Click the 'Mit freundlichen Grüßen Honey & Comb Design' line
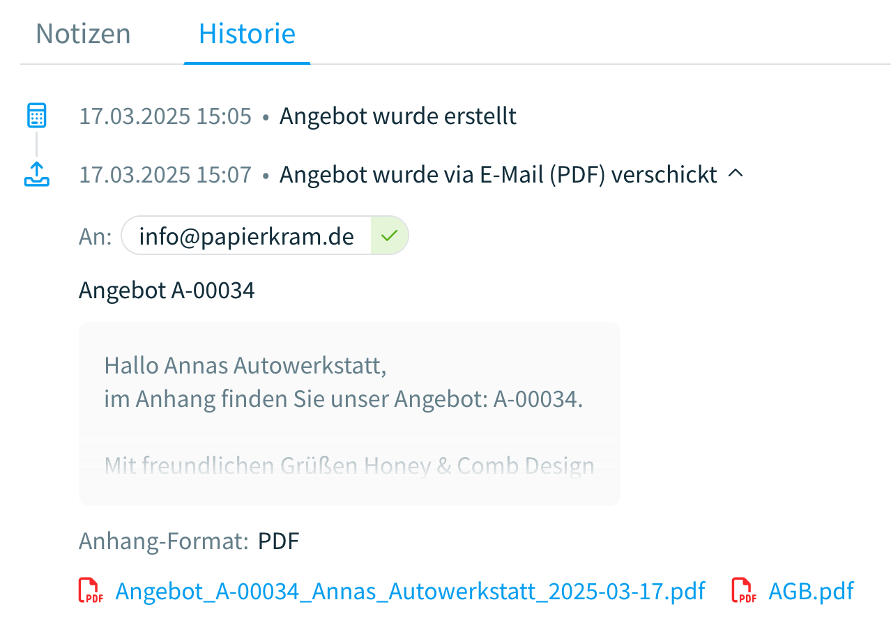 (349, 466)
